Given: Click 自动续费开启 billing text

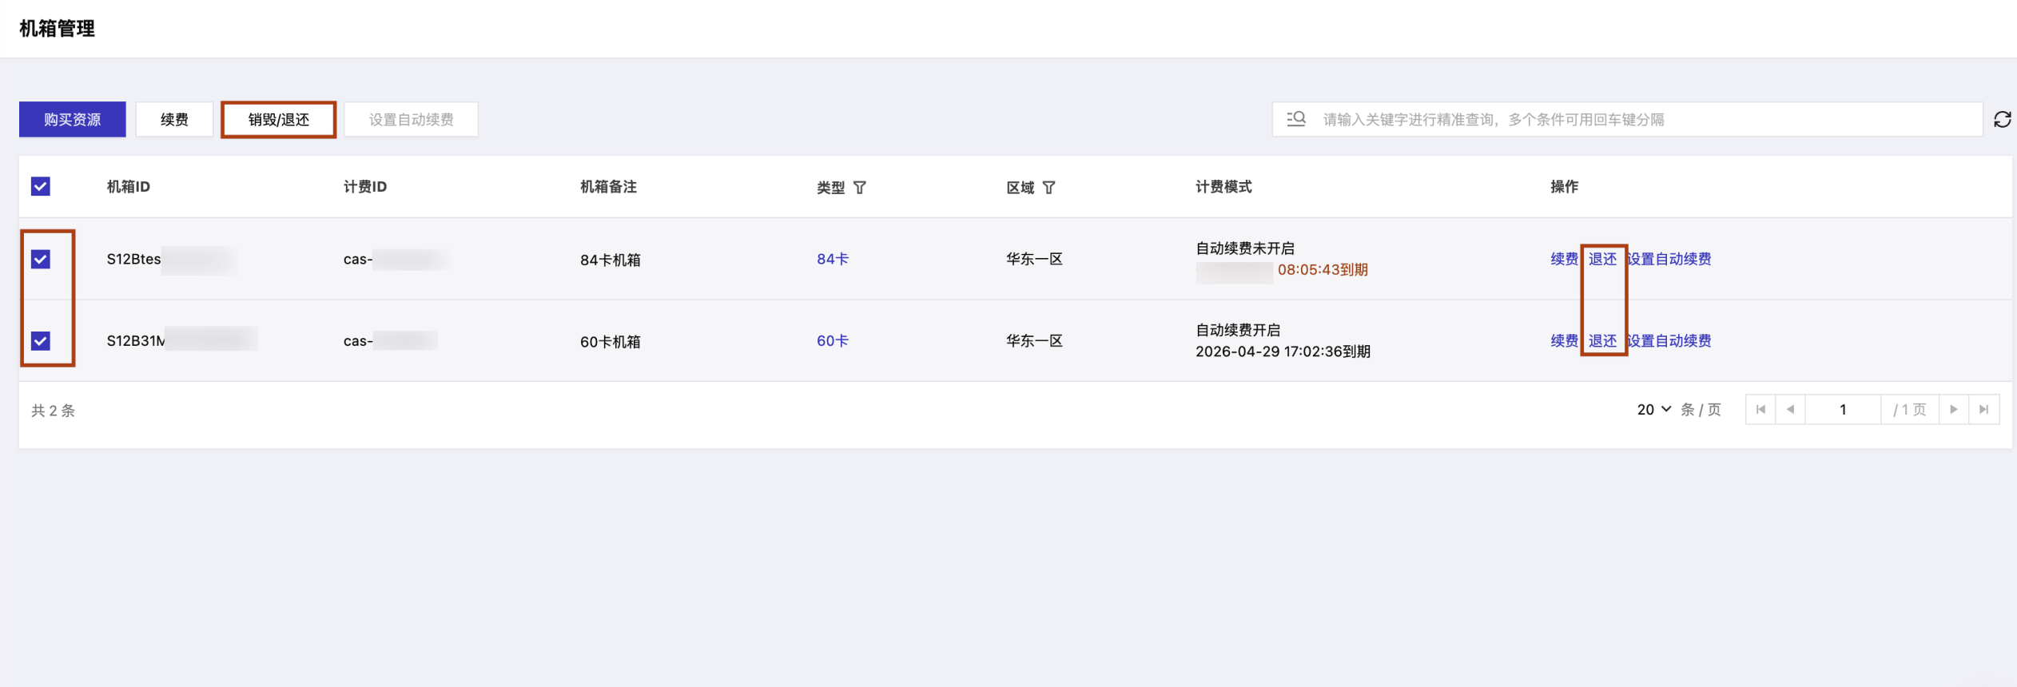Looking at the screenshot, I should (1238, 330).
